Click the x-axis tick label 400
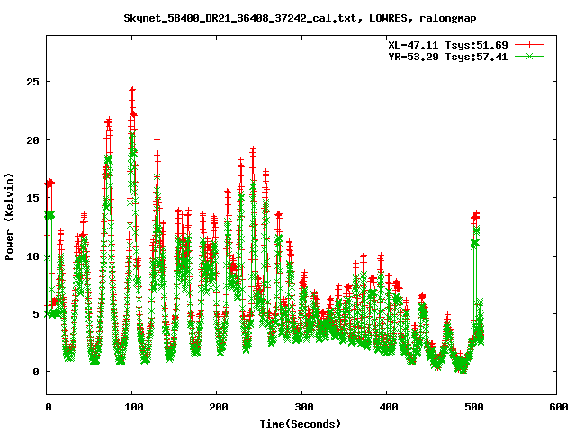The height and width of the screenshot is (432, 576). pos(389,407)
